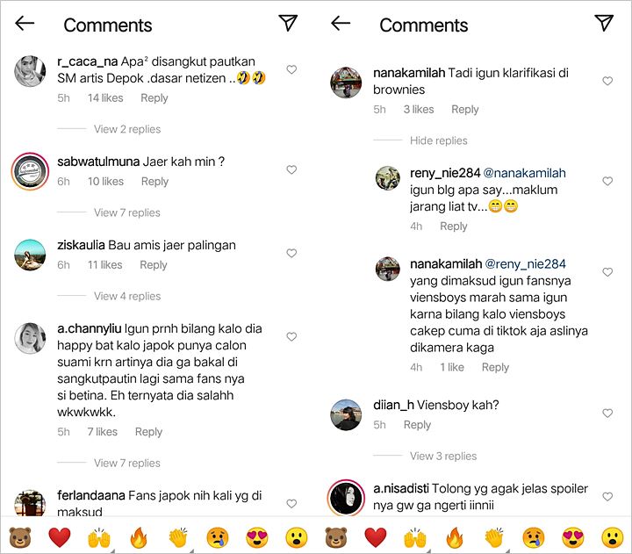Open the @reny_nie284 mention link
The width and height of the screenshot is (632, 554).
click(525, 263)
